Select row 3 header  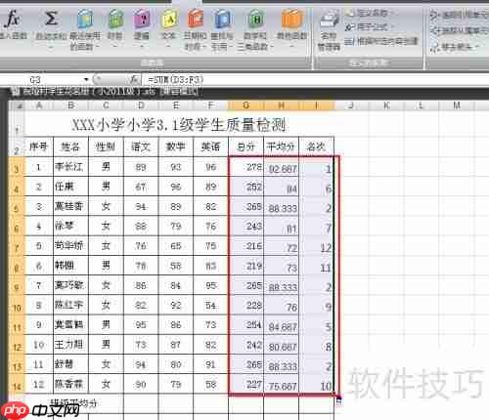tap(17, 167)
